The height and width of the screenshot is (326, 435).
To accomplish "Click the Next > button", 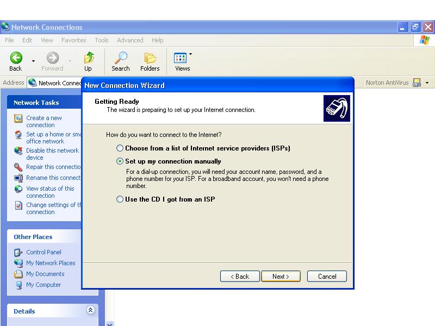I will click(x=281, y=277).
